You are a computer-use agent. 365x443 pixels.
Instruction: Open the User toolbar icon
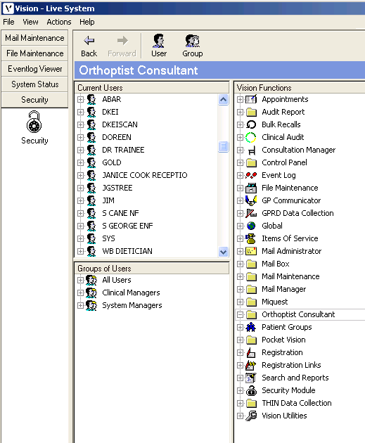[x=158, y=41]
